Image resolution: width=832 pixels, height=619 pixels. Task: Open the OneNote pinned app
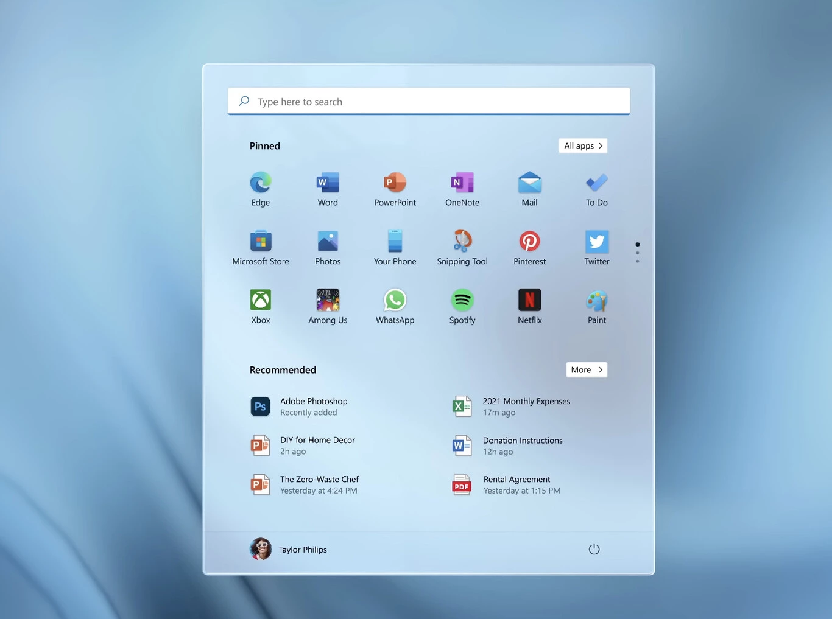pos(462,183)
